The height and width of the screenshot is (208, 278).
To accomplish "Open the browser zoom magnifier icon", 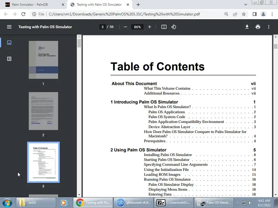I will coord(226,14).
